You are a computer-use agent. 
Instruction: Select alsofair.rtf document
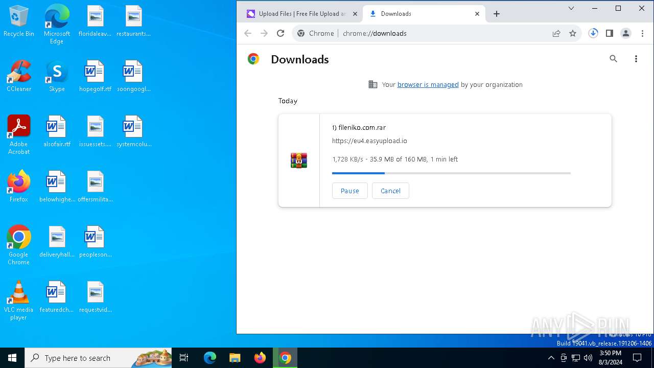point(57,131)
